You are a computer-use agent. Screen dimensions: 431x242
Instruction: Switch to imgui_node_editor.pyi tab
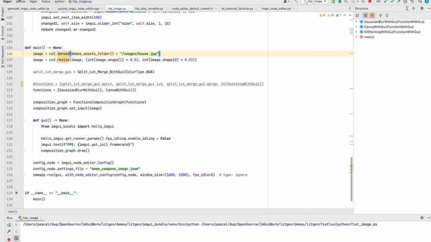276,9
